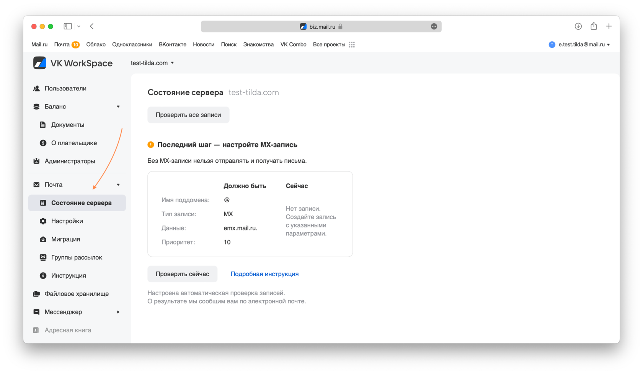Screen dimensions: 643x374
Task: Open the all-projects grid icon
Action: 352,45
